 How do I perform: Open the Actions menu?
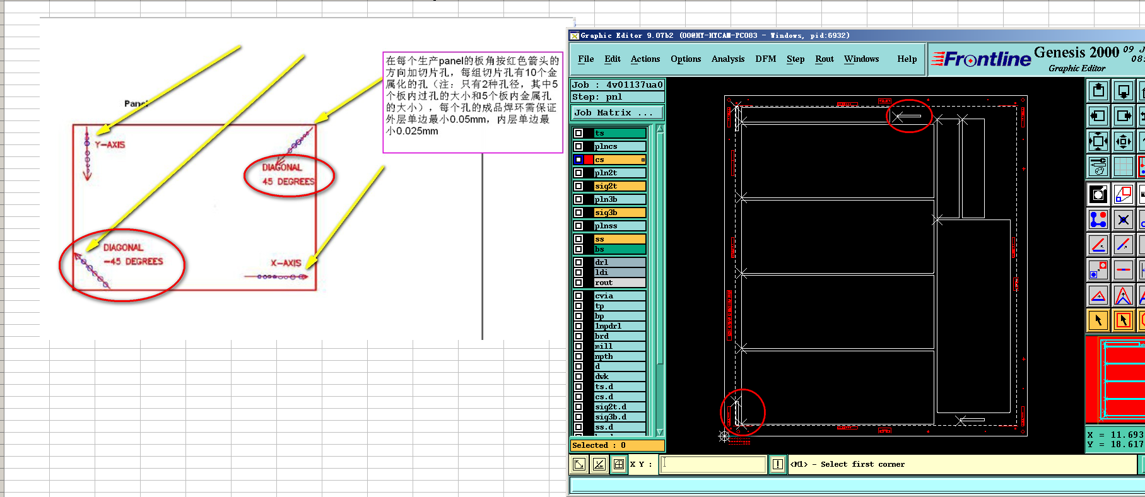[x=645, y=59]
